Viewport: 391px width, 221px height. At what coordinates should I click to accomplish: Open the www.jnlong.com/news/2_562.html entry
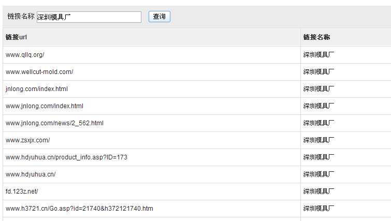click(55, 123)
